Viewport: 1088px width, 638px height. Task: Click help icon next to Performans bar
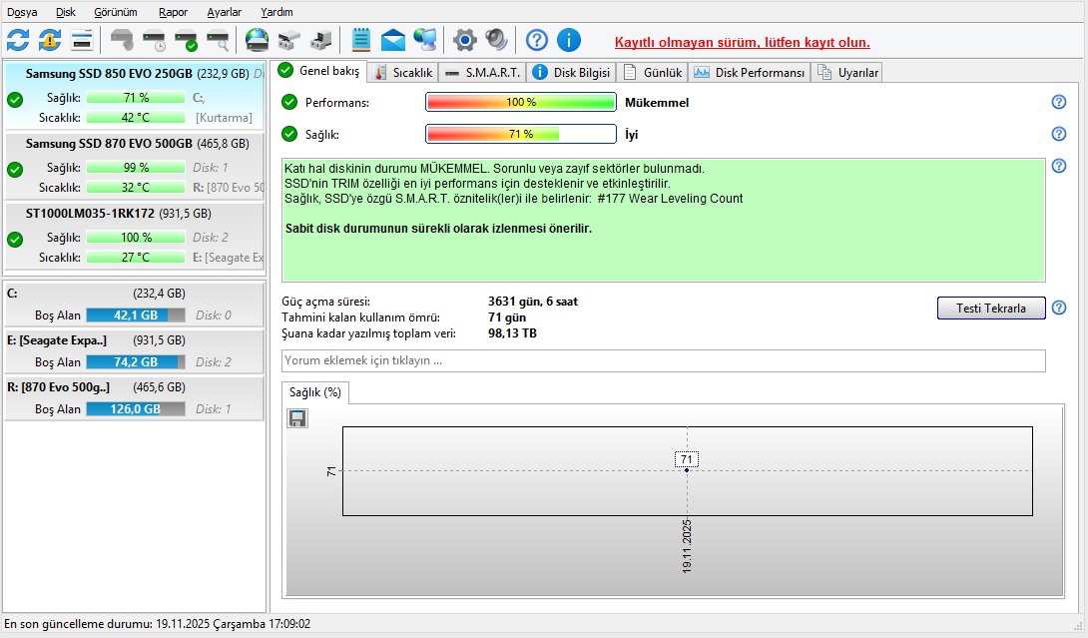tap(1059, 102)
